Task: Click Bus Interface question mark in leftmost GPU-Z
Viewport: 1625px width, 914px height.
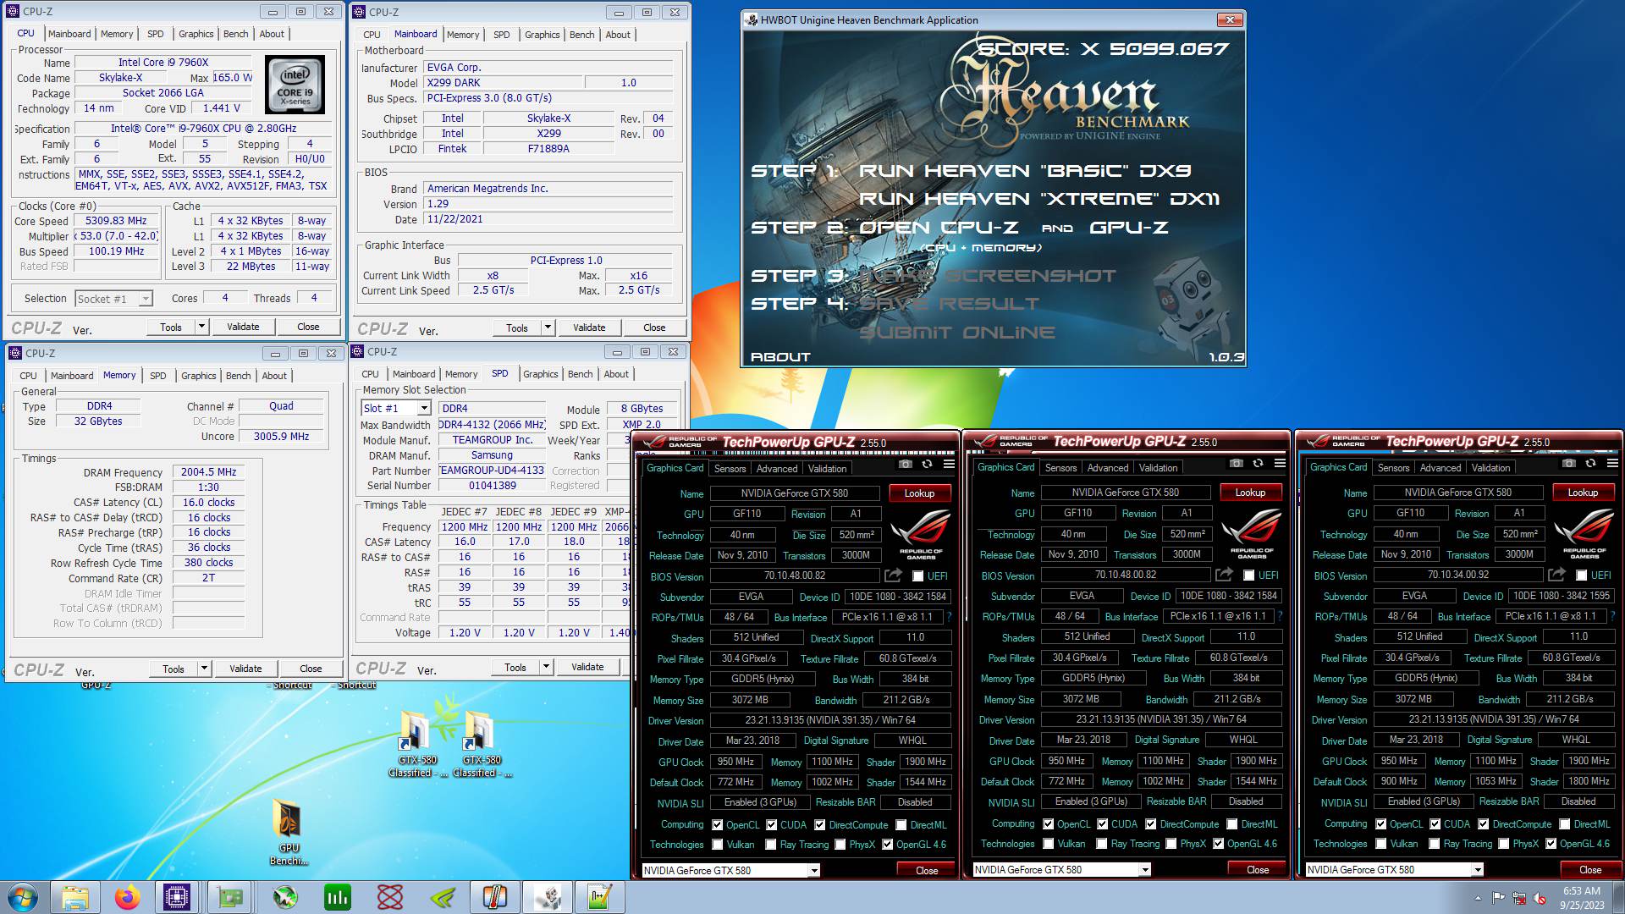Action: (949, 617)
